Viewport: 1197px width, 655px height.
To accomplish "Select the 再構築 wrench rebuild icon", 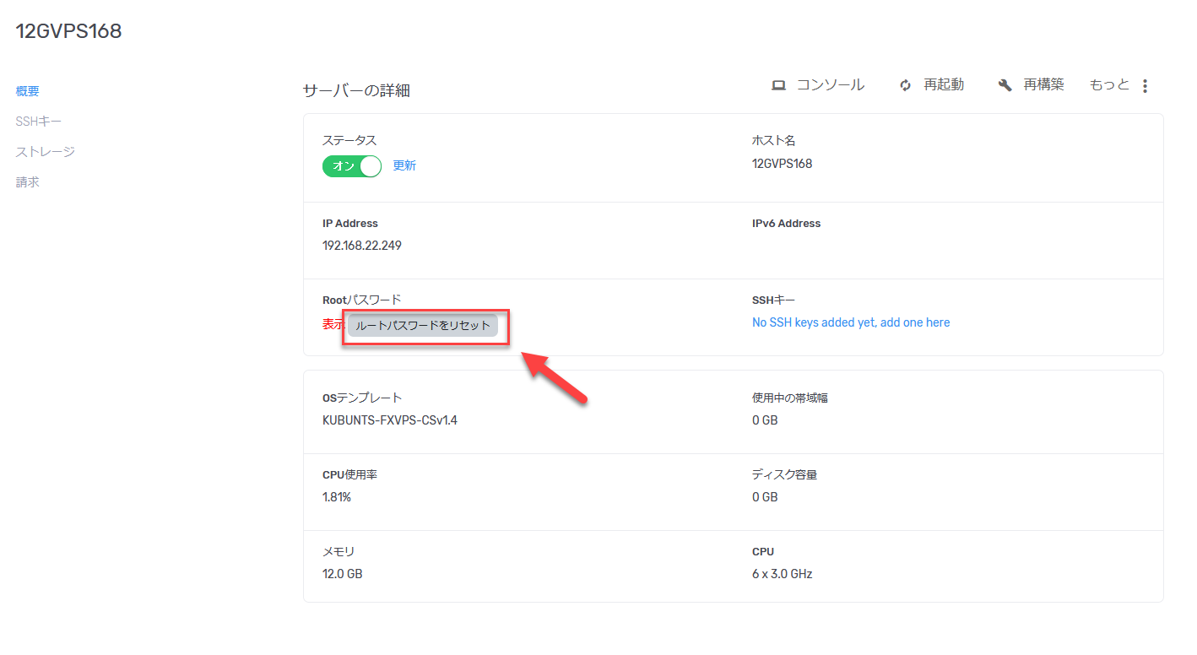I will 1004,84.
